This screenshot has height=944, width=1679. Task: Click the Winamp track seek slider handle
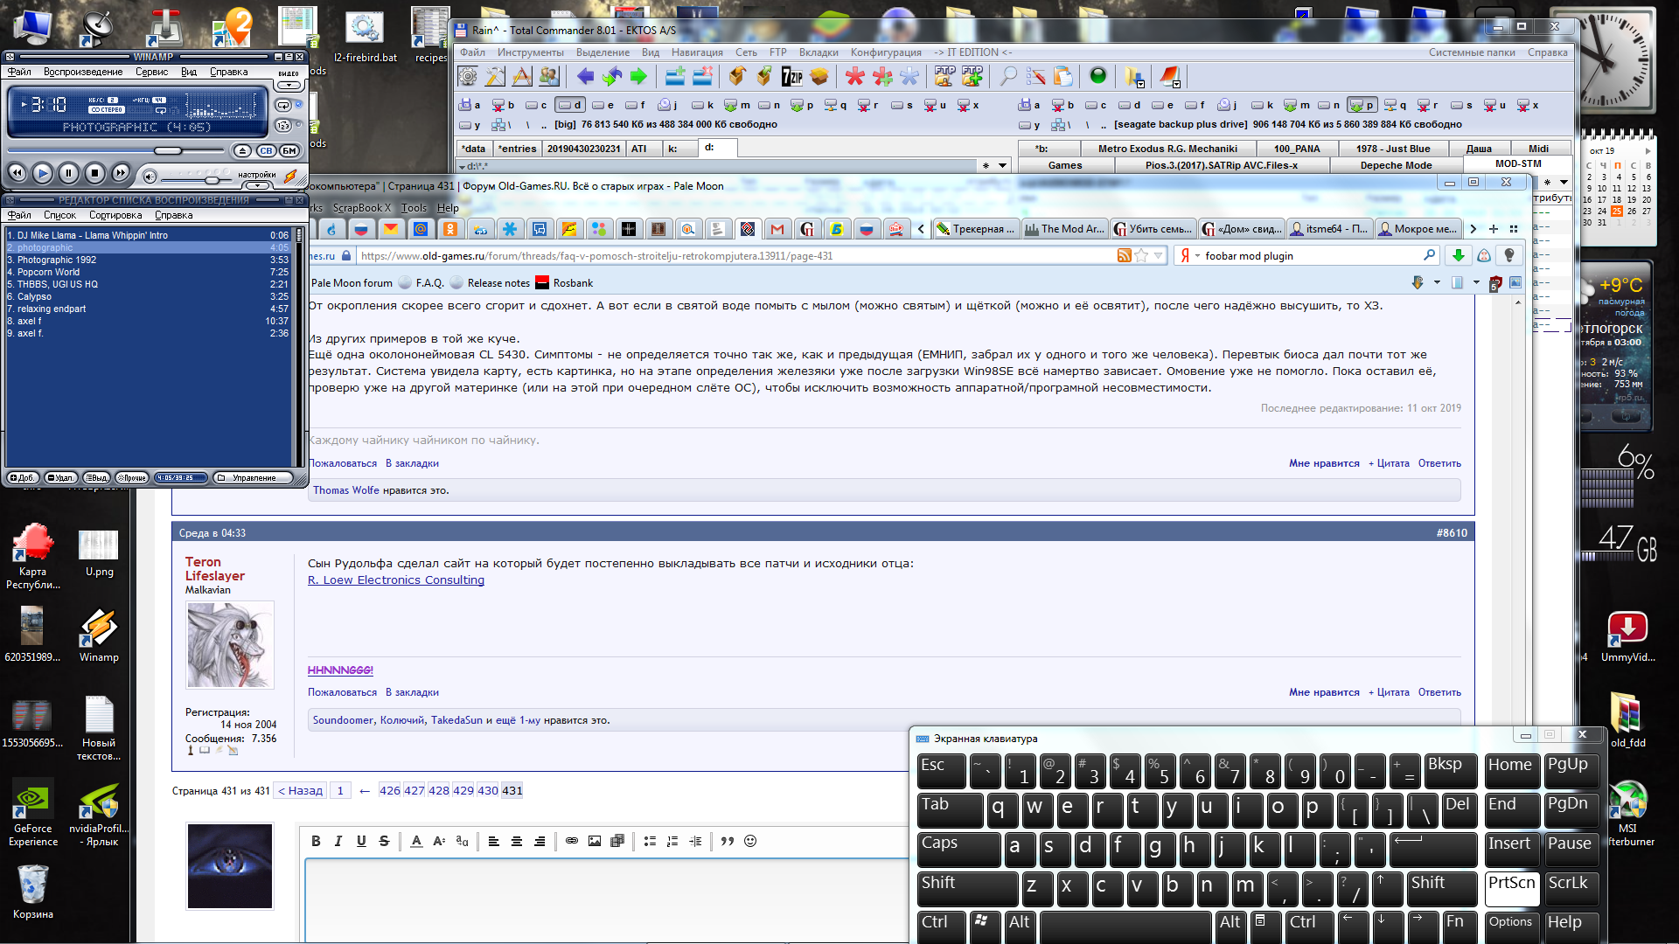[169, 150]
